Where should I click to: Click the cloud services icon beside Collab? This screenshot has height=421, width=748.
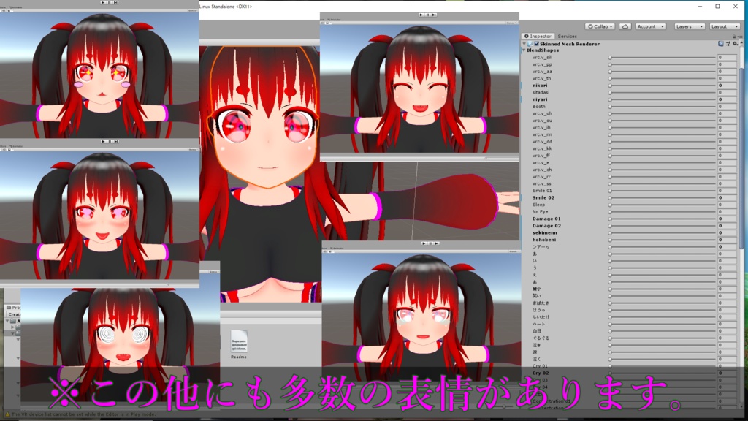pyautogui.click(x=625, y=26)
